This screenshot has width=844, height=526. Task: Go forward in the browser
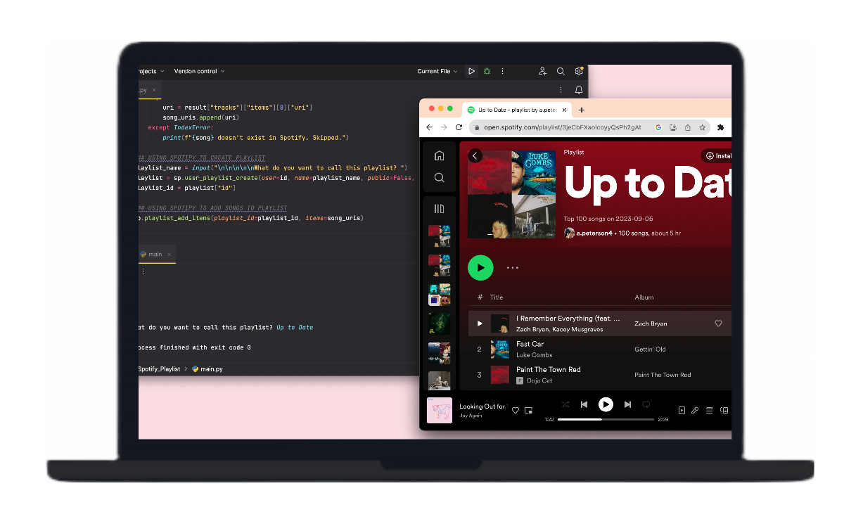444,127
